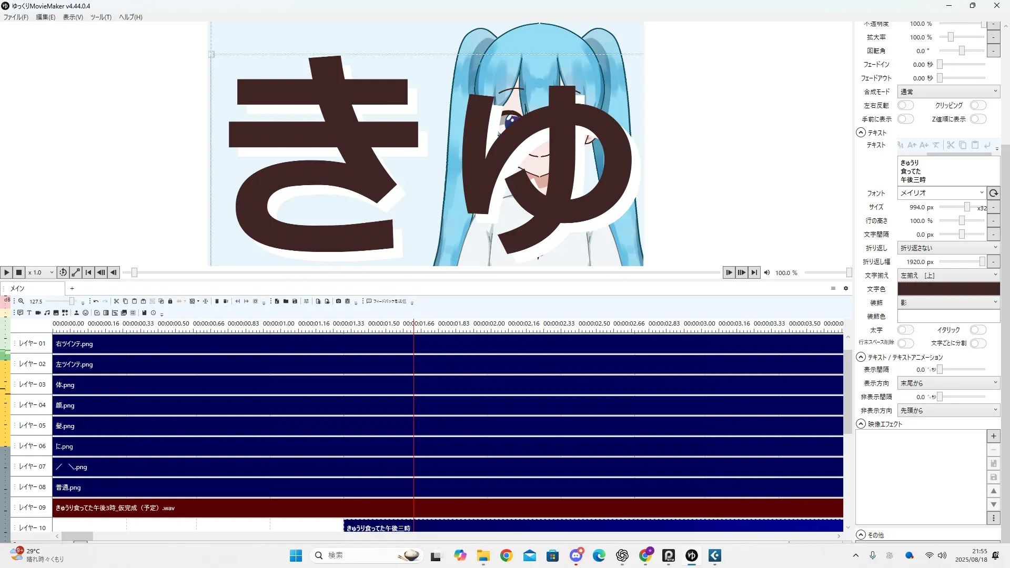Open the 合成モード dropdown
Screen dimensions: 1010x568
pyautogui.click(x=948, y=92)
